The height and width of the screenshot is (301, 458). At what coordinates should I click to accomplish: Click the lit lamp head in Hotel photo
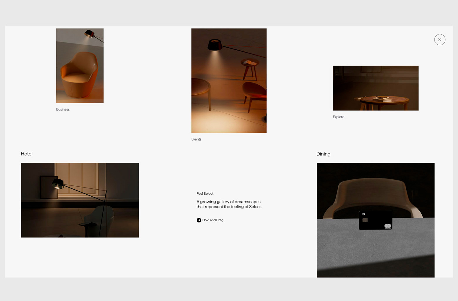click(x=58, y=184)
